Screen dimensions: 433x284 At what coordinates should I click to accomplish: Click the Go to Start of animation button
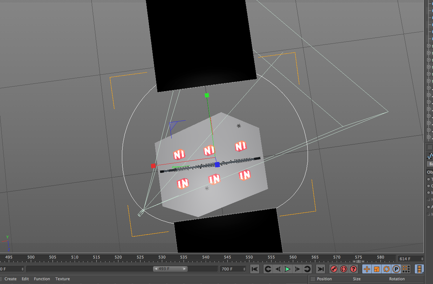(x=255, y=269)
